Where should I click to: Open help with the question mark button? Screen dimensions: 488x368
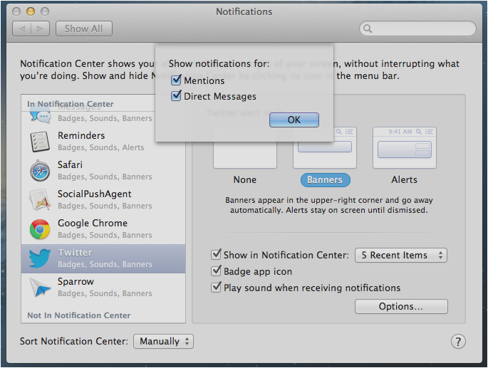458,342
